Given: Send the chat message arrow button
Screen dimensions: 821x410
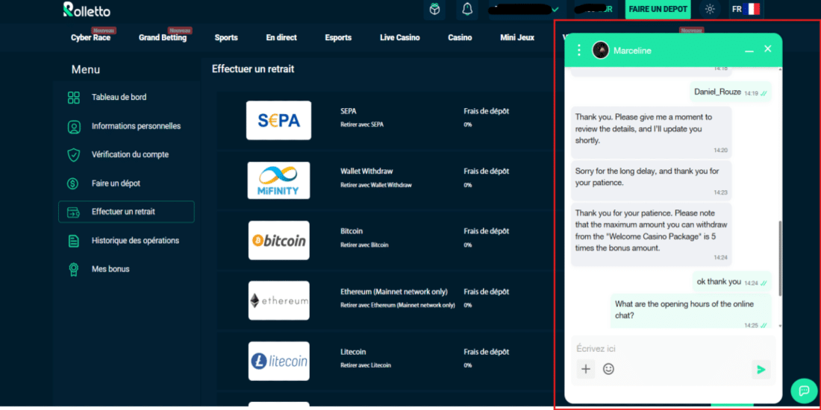Looking at the screenshot, I should point(761,370).
